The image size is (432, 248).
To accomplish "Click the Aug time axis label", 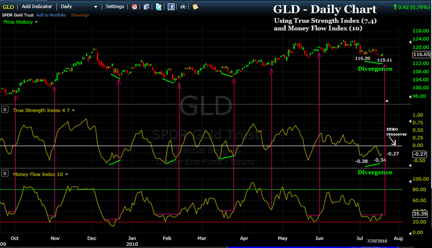I will click(x=398, y=238).
